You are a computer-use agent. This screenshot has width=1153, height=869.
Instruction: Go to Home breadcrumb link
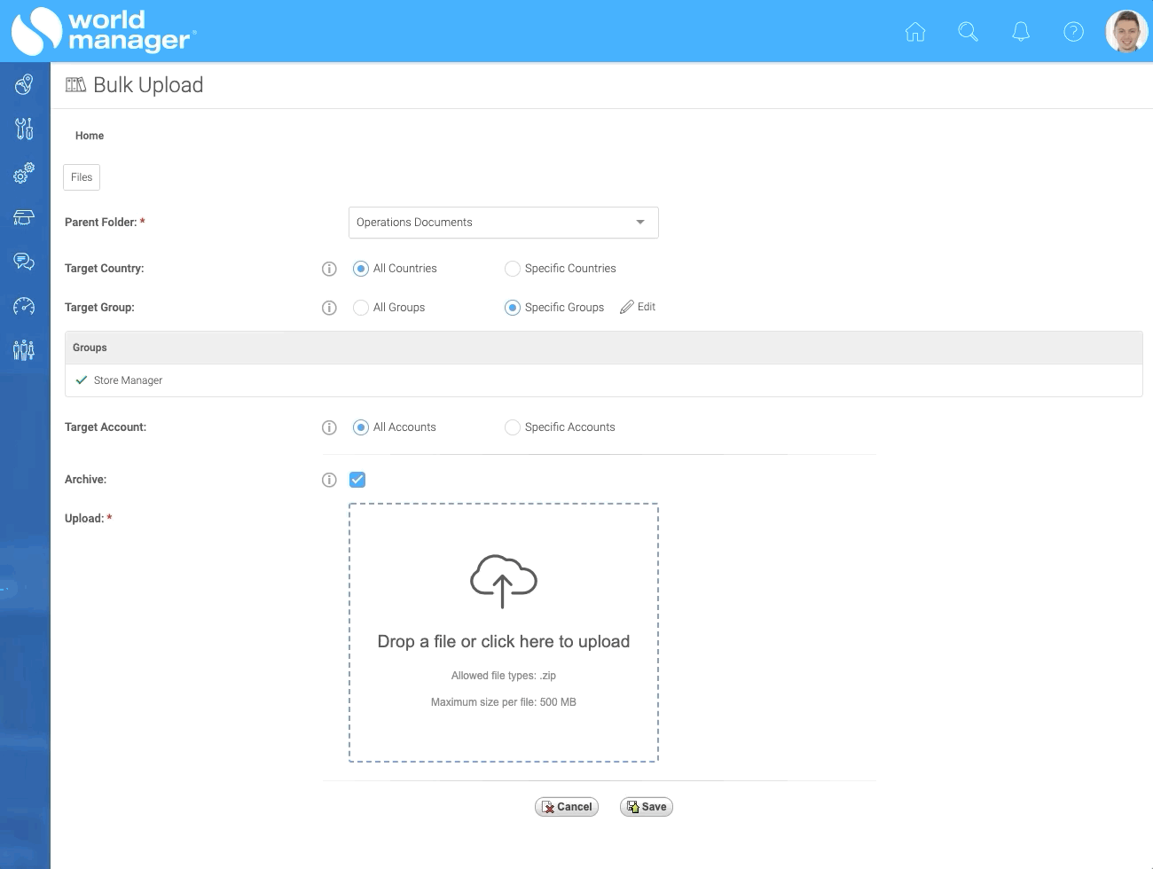click(90, 136)
